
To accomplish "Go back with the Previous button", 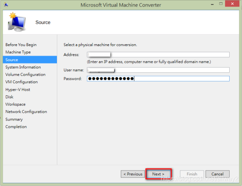I will pos(133,174).
